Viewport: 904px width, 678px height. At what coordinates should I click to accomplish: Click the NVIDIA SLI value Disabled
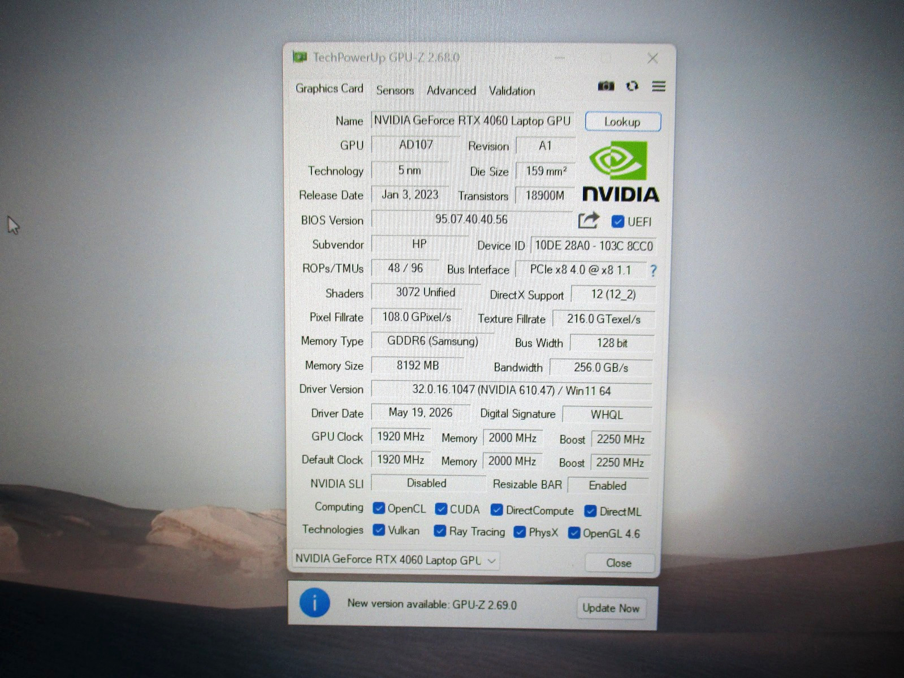(x=427, y=483)
